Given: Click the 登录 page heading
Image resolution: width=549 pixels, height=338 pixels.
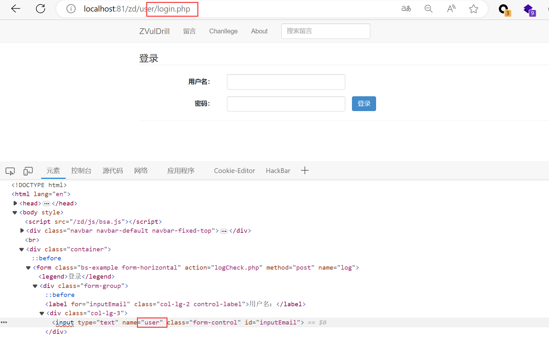Looking at the screenshot, I should [149, 58].
